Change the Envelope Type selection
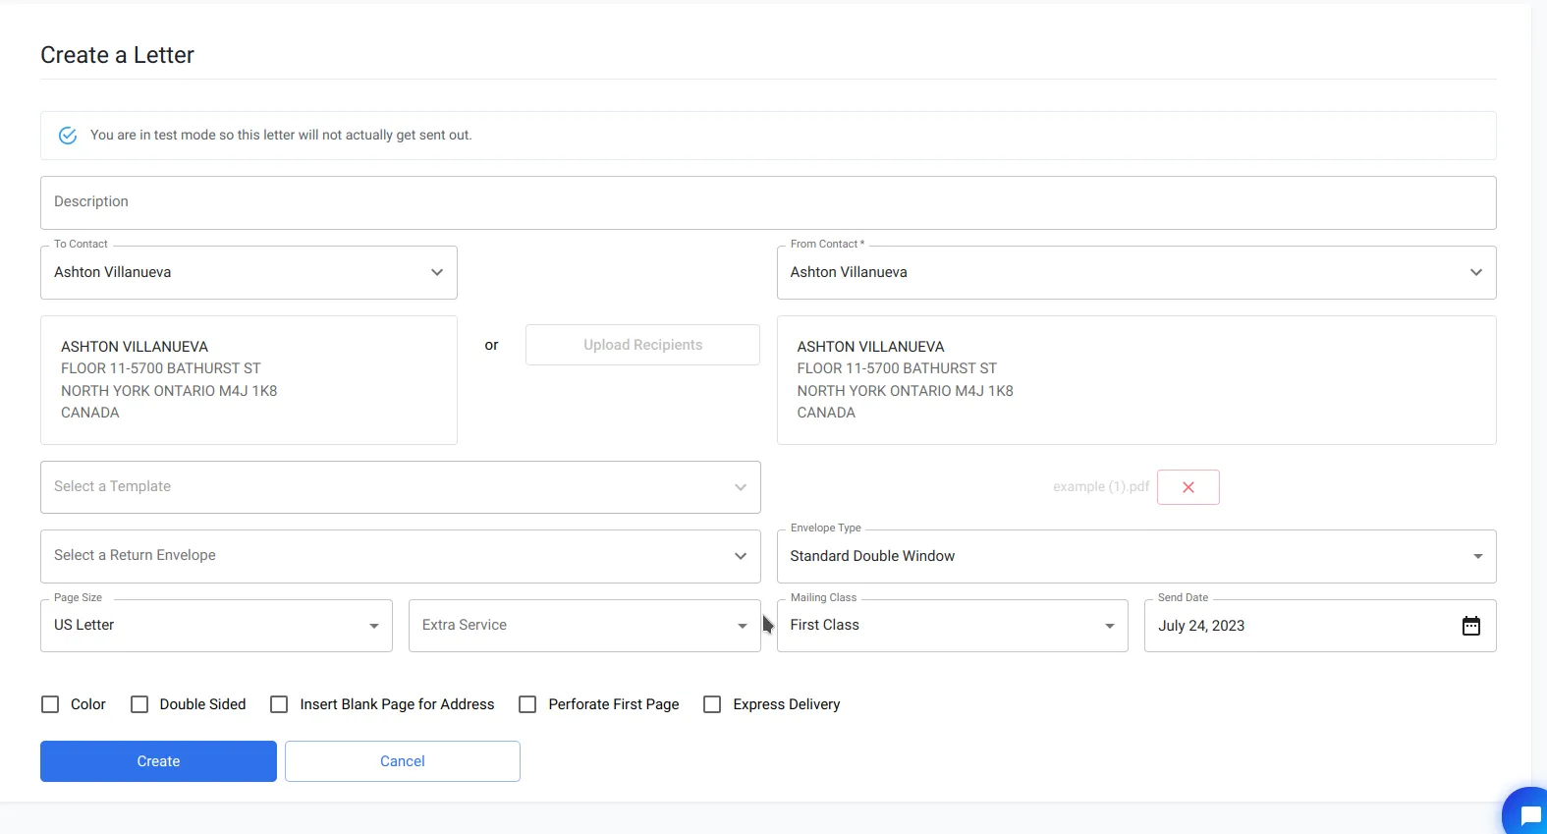1547x834 pixels. [x=1136, y=556]
